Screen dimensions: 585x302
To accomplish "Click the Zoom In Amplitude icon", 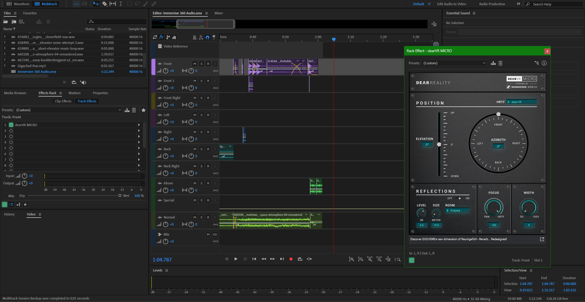I will [352, 259].
